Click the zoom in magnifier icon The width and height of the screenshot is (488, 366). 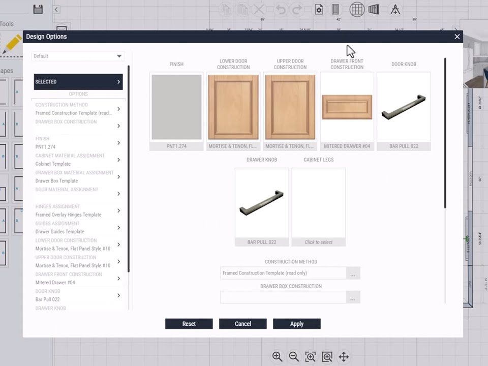[x=277, y=356]
